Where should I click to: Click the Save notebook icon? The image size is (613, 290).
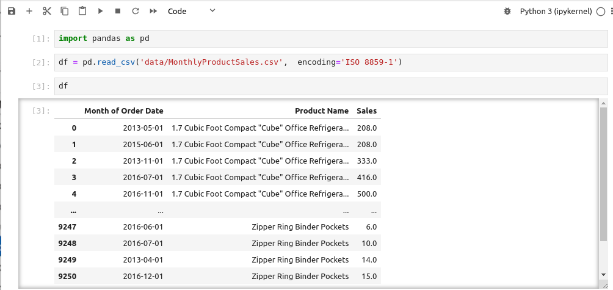coord(12,11)
